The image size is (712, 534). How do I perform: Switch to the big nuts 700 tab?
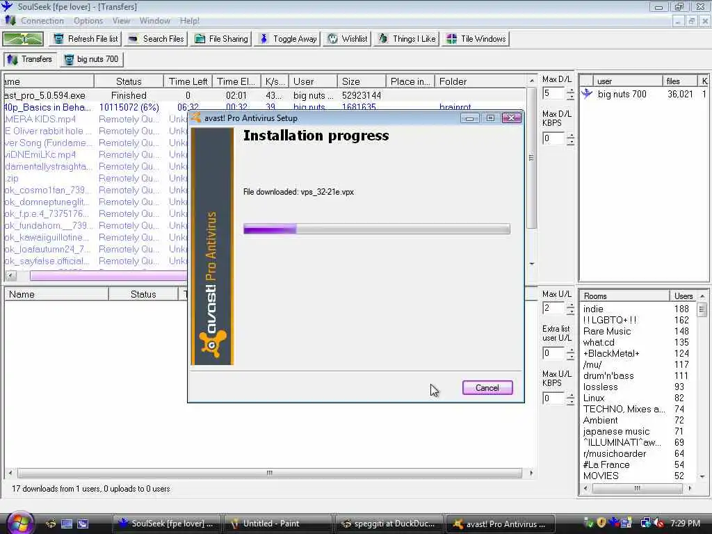click(x=91, y=59)
